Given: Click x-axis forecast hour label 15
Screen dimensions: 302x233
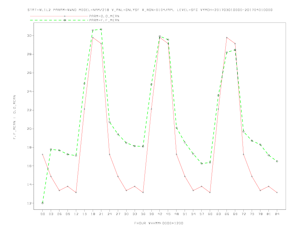Looking at the screenshot, I should tap(84, 214).
